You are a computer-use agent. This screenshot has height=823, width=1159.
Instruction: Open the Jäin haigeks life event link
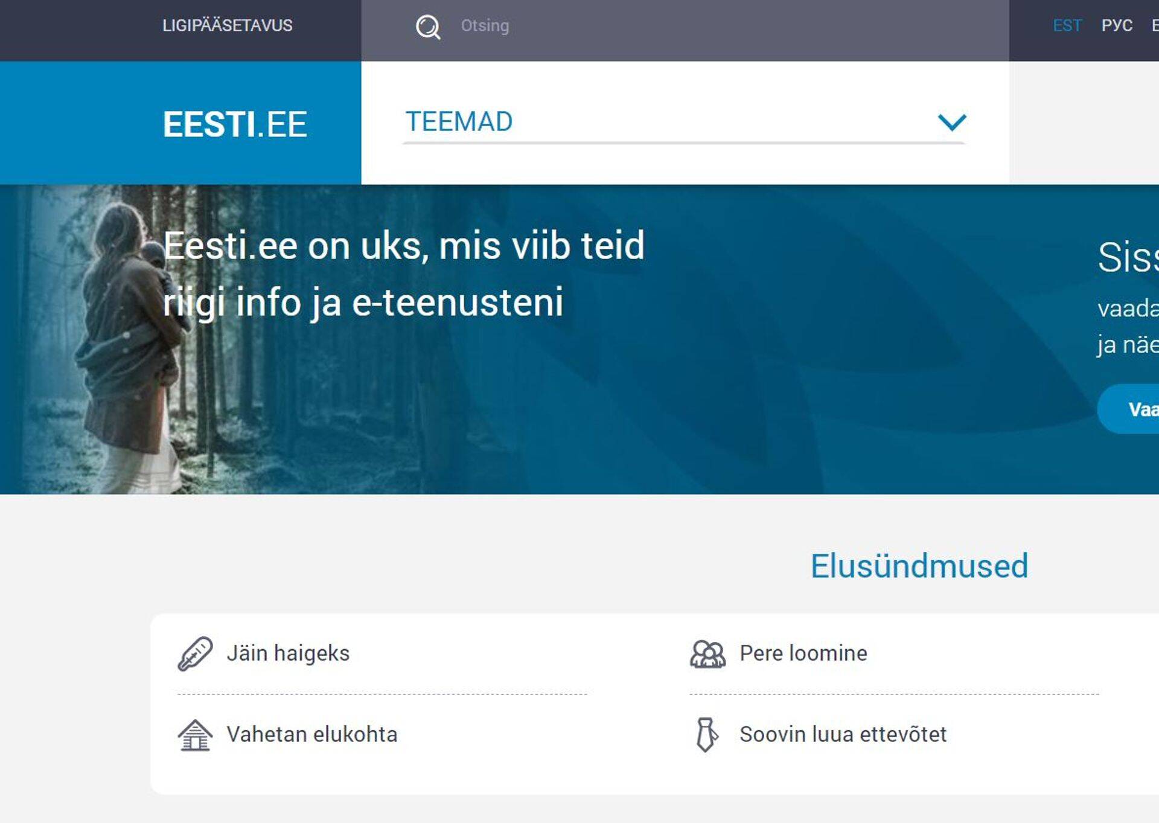(x=288, y=653)
